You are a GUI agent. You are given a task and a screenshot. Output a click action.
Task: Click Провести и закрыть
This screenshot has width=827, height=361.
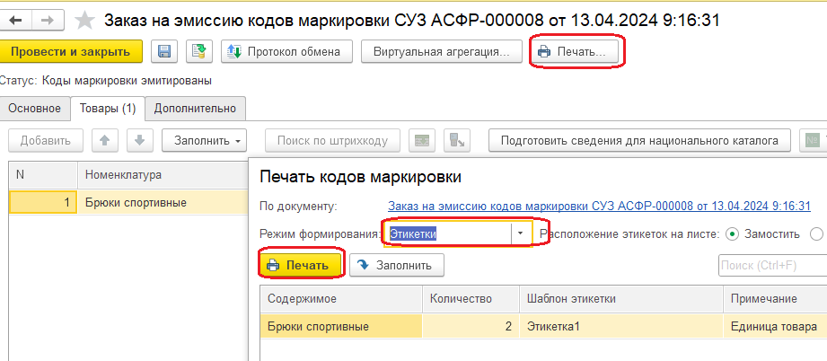pos(70,52)
